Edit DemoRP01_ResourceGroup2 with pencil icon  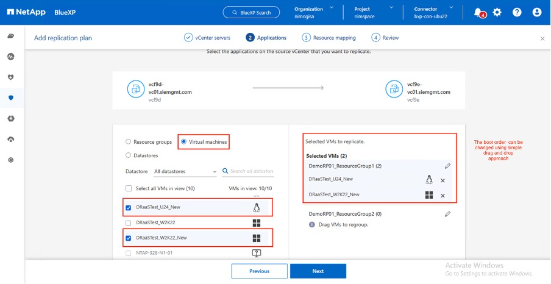tap(447, 214)
